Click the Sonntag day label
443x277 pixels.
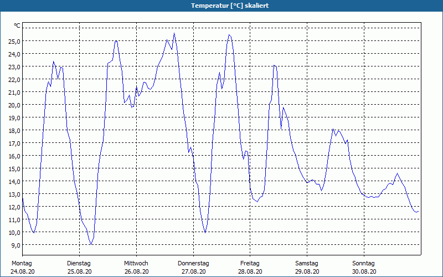[363, 264]
